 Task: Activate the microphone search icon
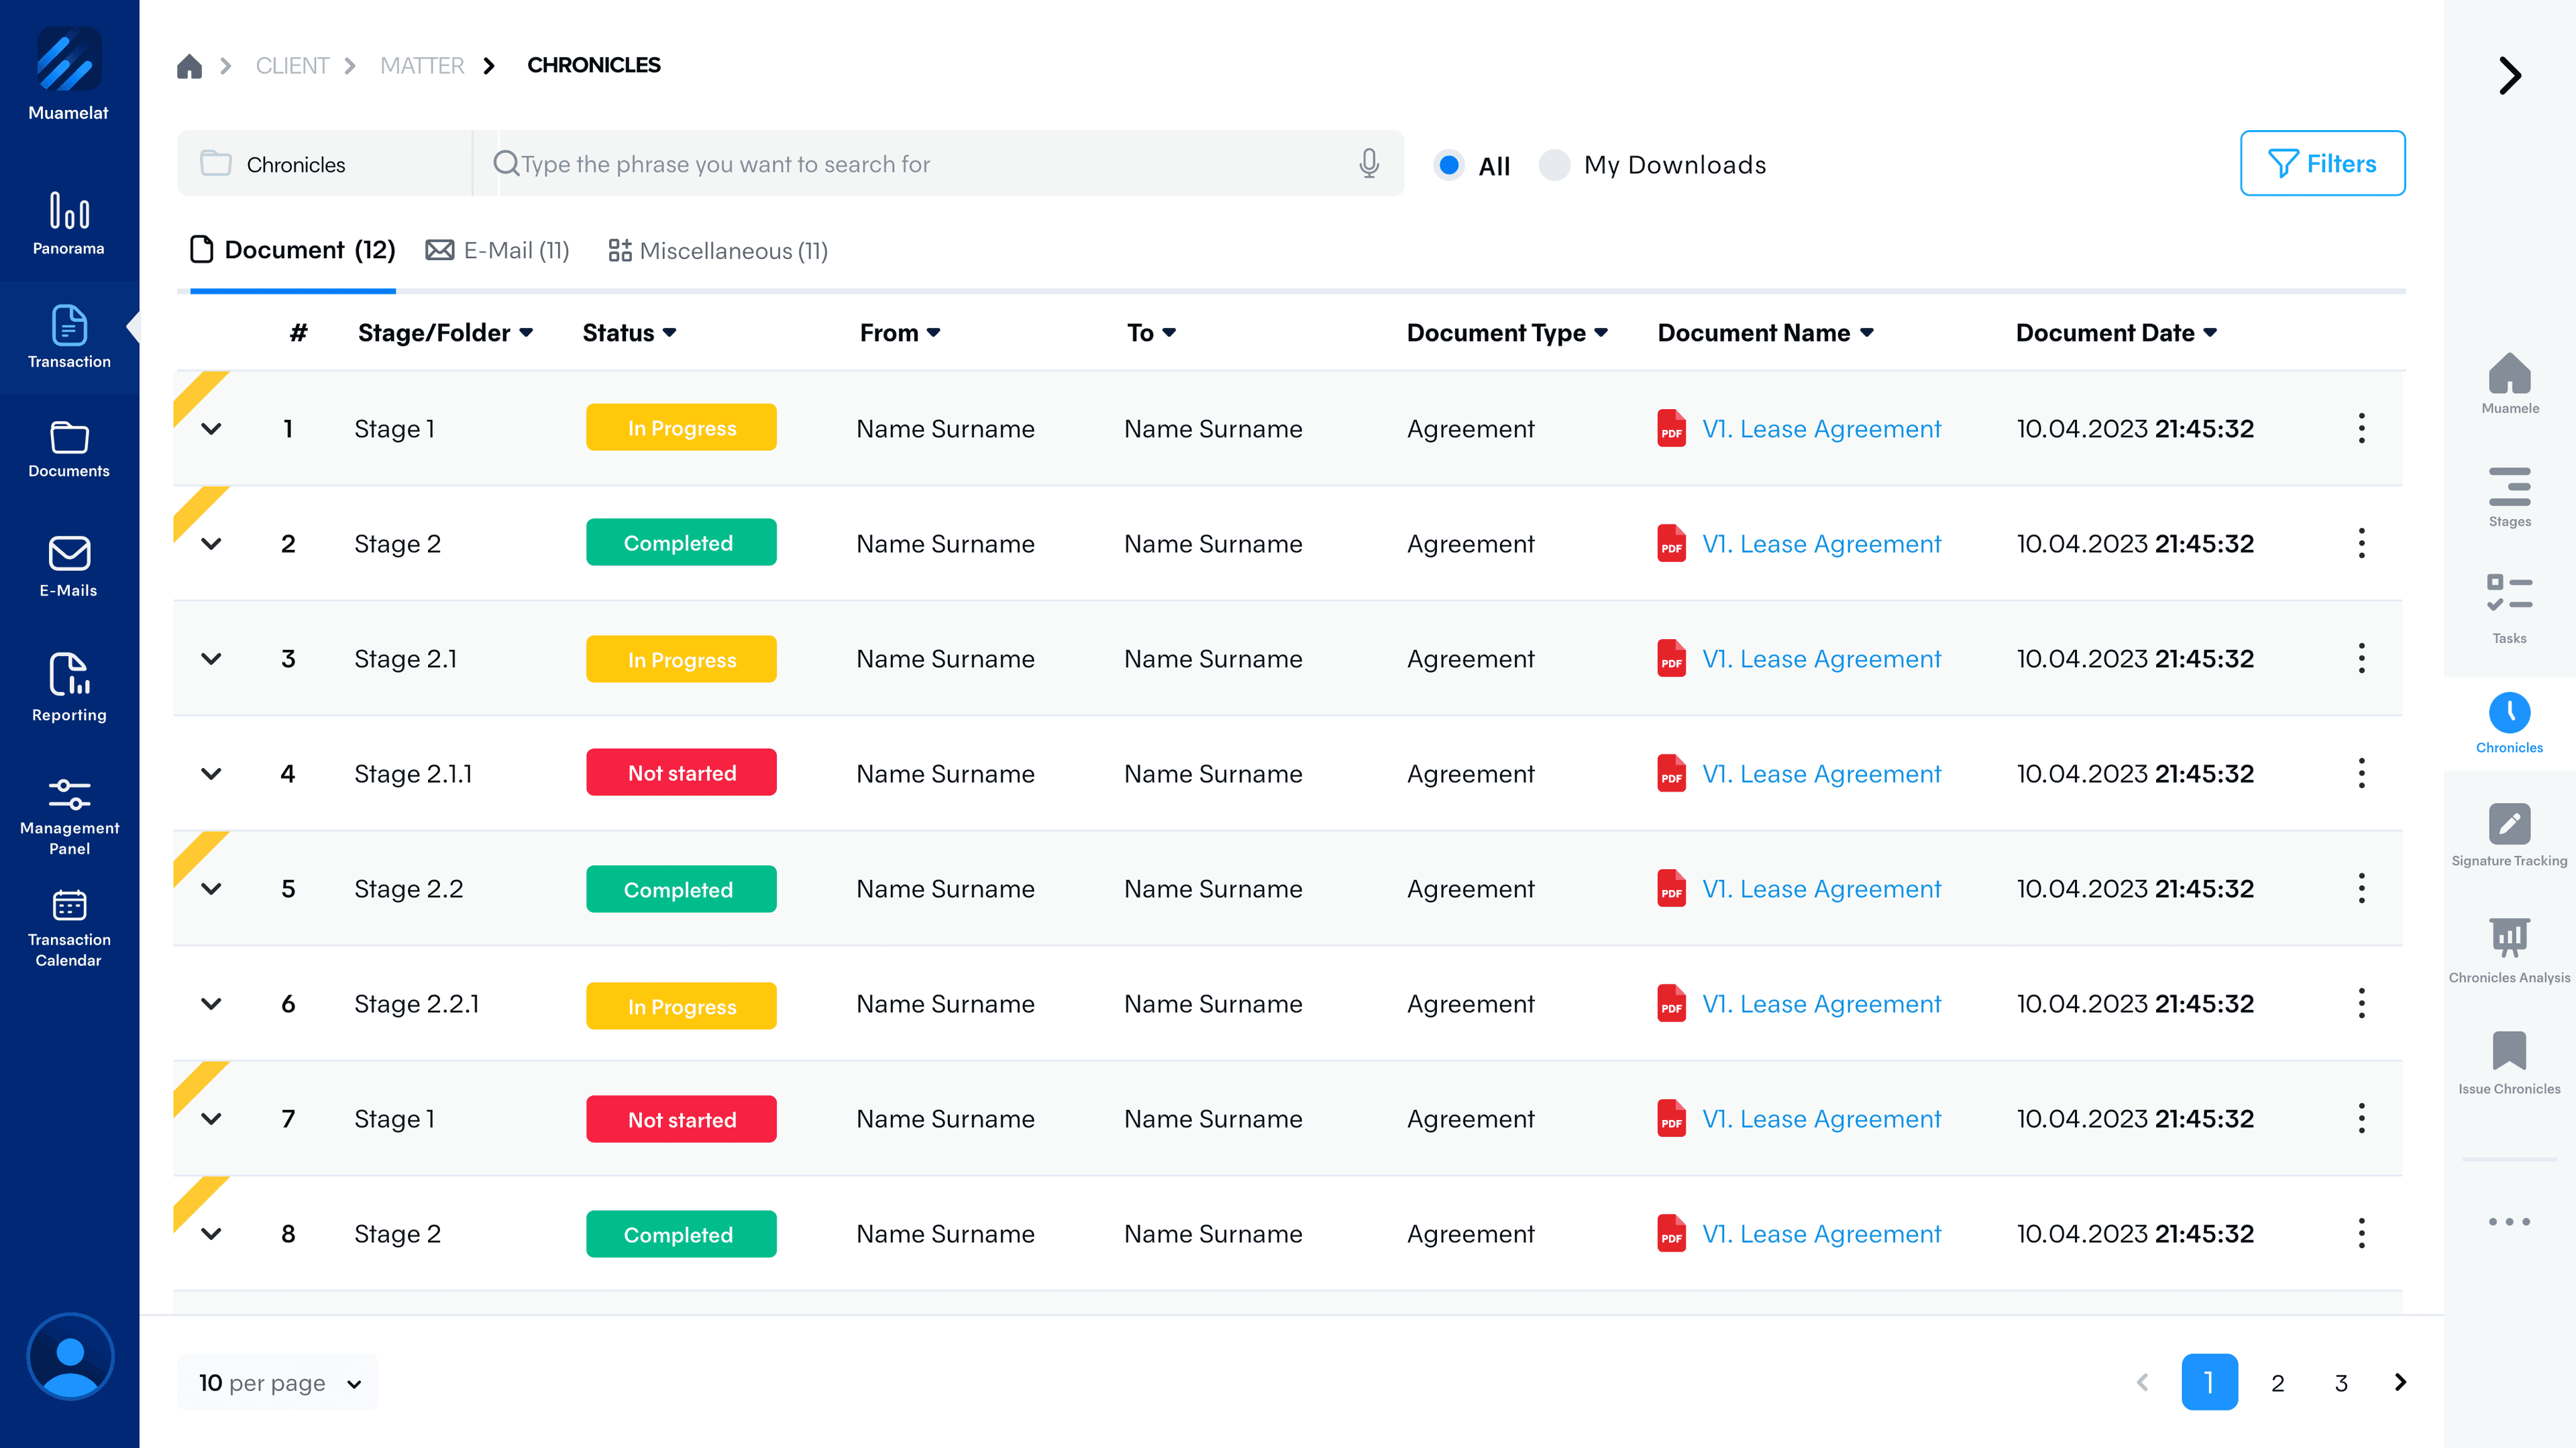[x=1368, y=164]
